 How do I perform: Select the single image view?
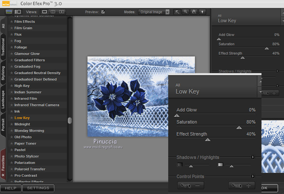[x=44, y=12]
